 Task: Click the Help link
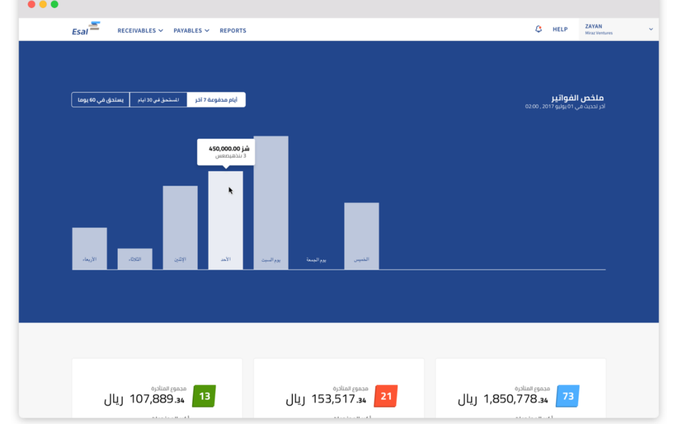click(560, 30)
